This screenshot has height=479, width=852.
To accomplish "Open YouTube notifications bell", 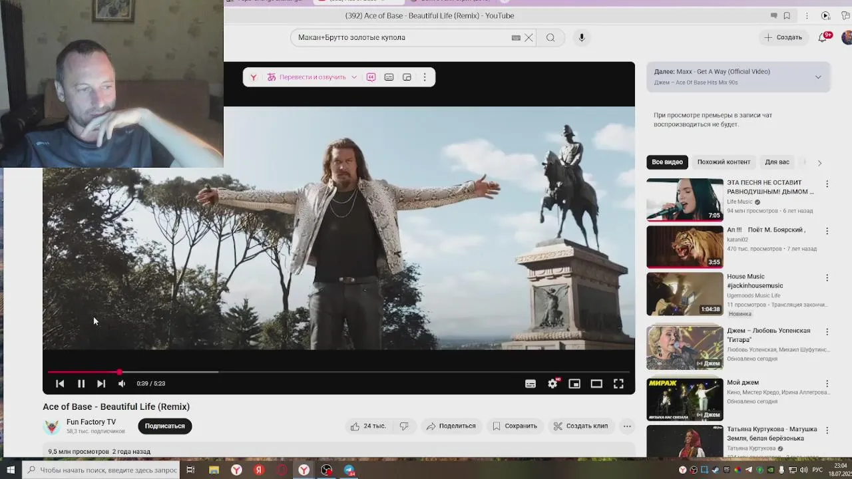I will point(823,37).
